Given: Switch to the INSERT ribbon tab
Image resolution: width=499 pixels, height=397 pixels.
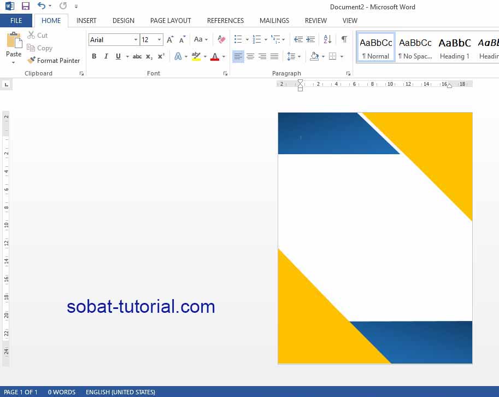Looking at the screenshot, I should 86,20.
